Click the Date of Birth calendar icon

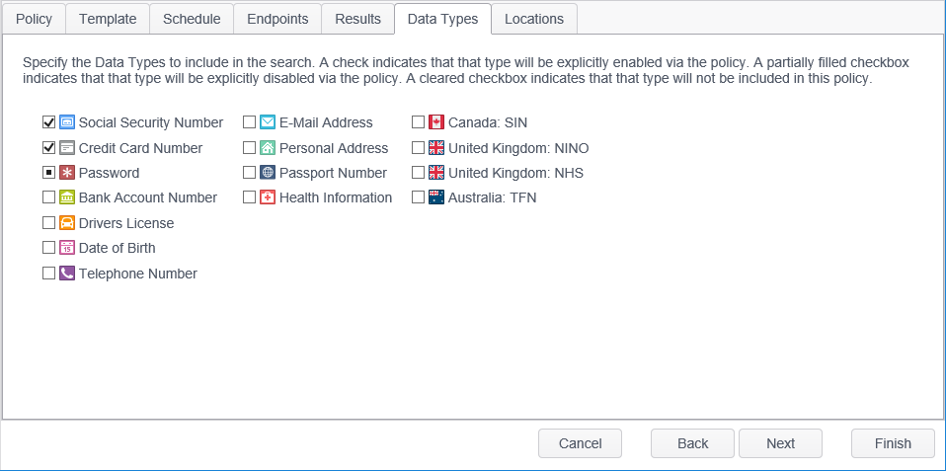[x=67, y=248]
